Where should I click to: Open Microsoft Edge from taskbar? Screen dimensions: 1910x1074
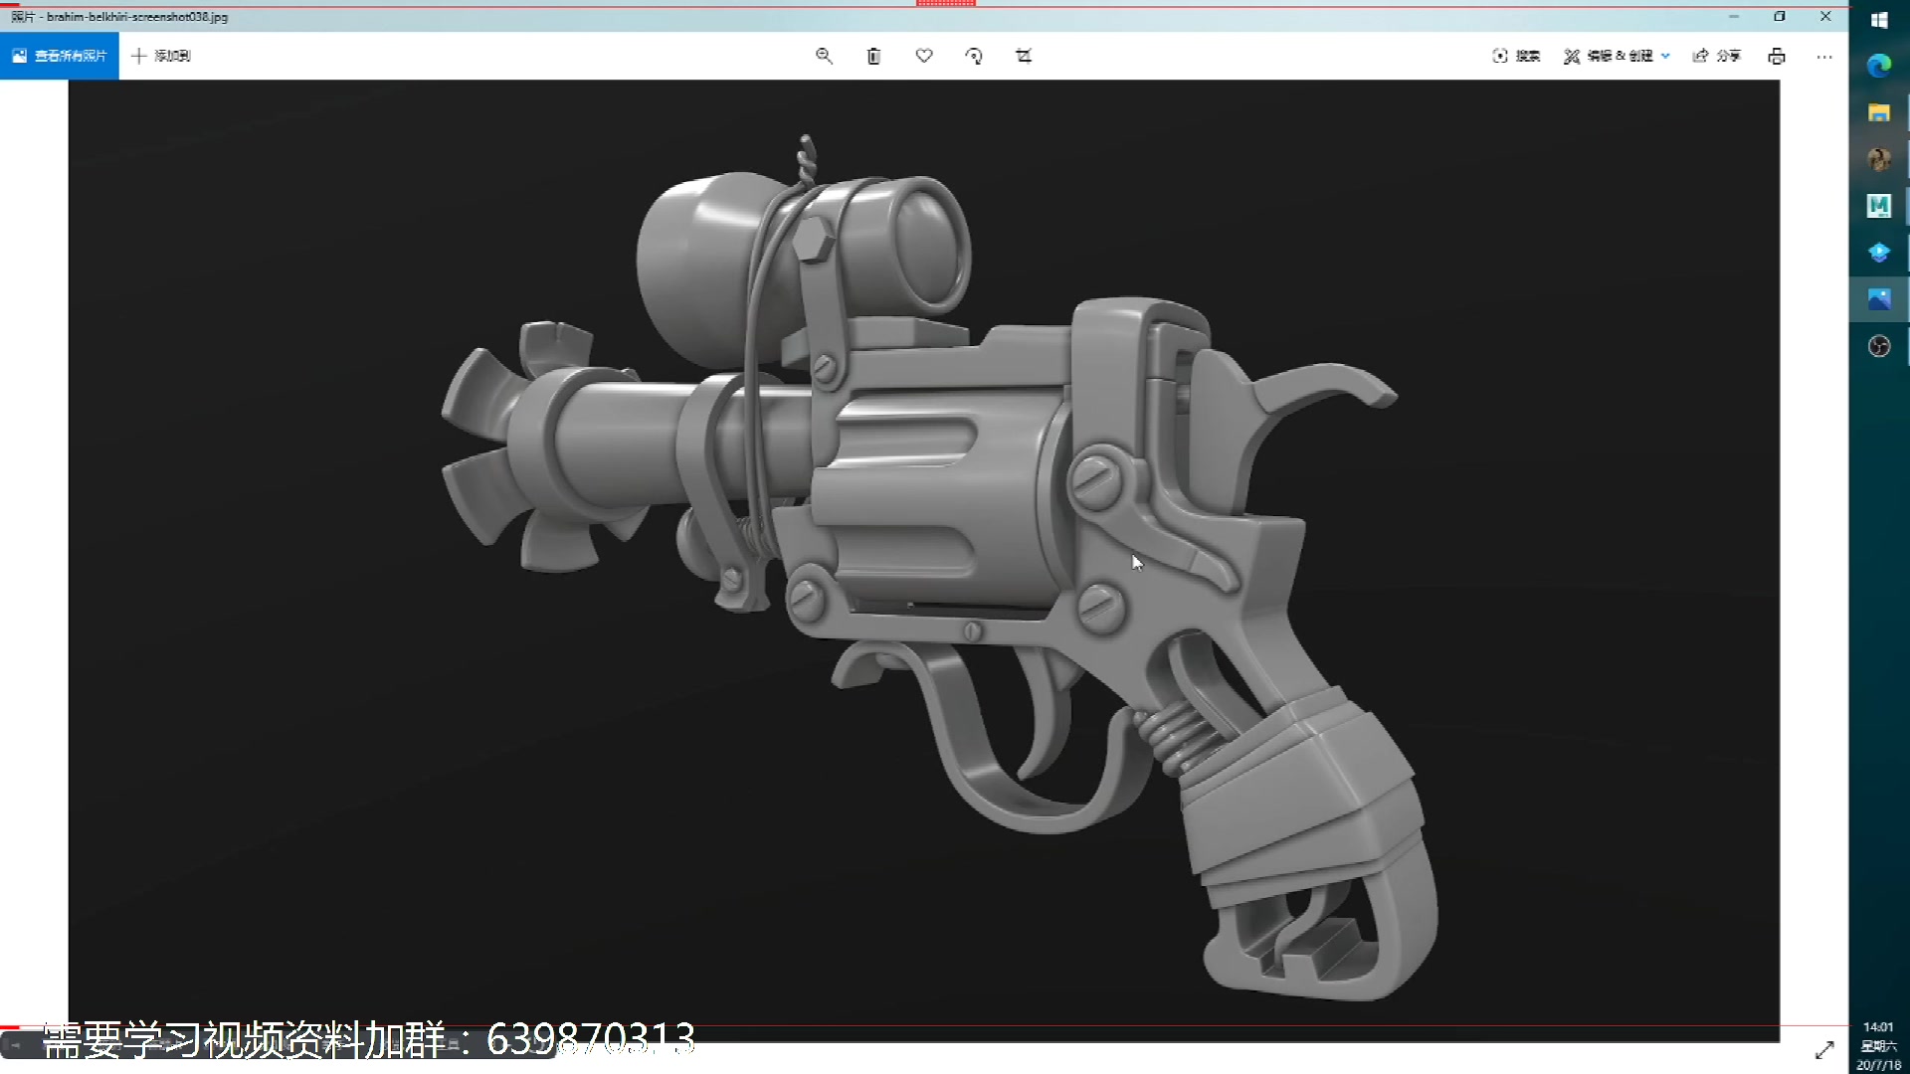(1878, 66)
